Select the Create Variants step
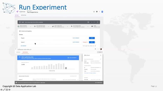Image resolution: width=163 pixels, height=91 pixels. 22,26
